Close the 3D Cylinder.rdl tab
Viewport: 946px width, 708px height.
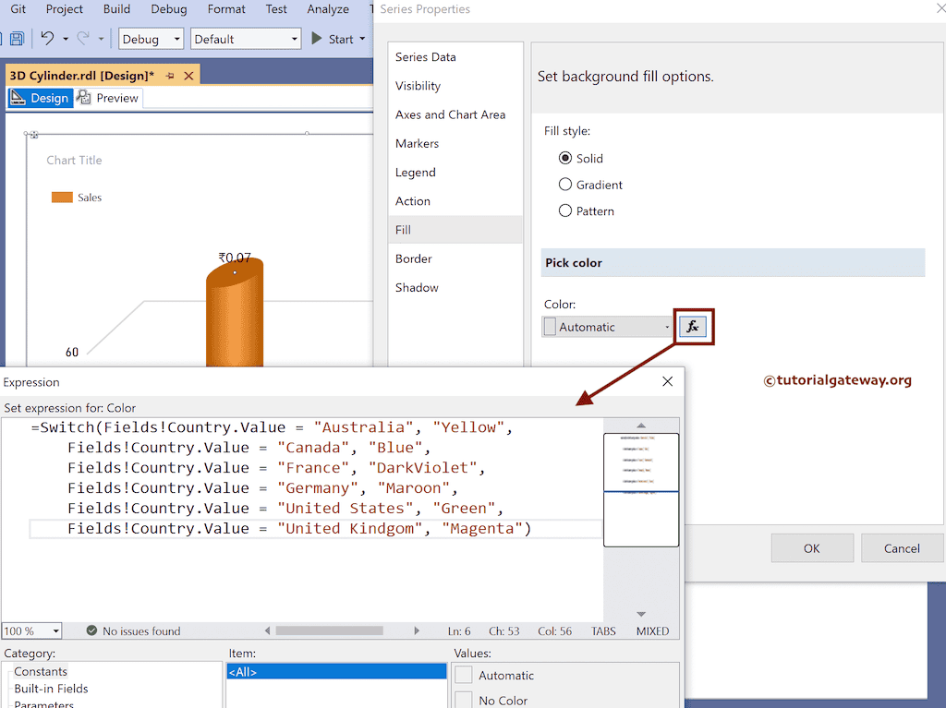click(x=189, y=76)
